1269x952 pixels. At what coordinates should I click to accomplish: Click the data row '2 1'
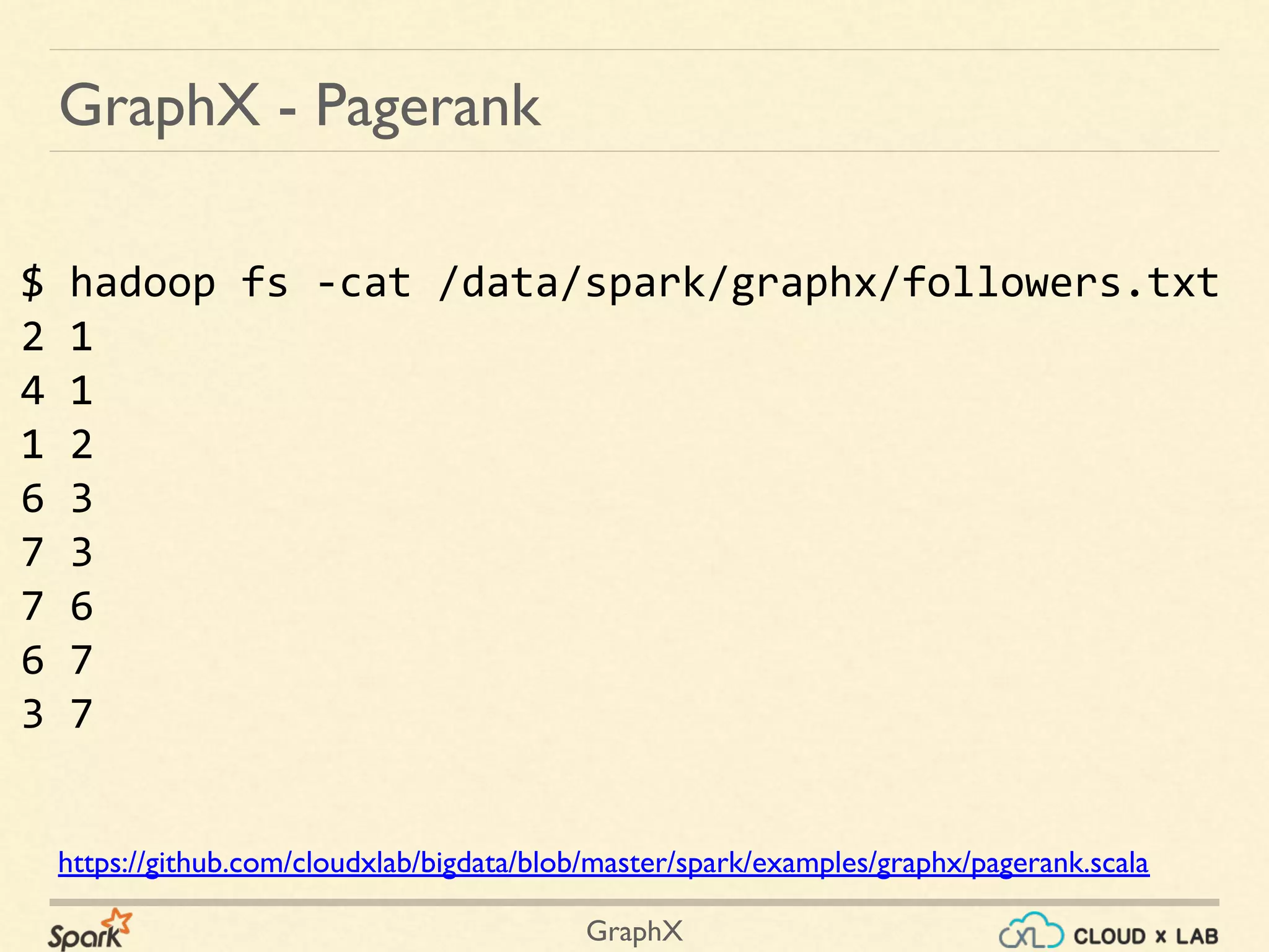point(57,337)
